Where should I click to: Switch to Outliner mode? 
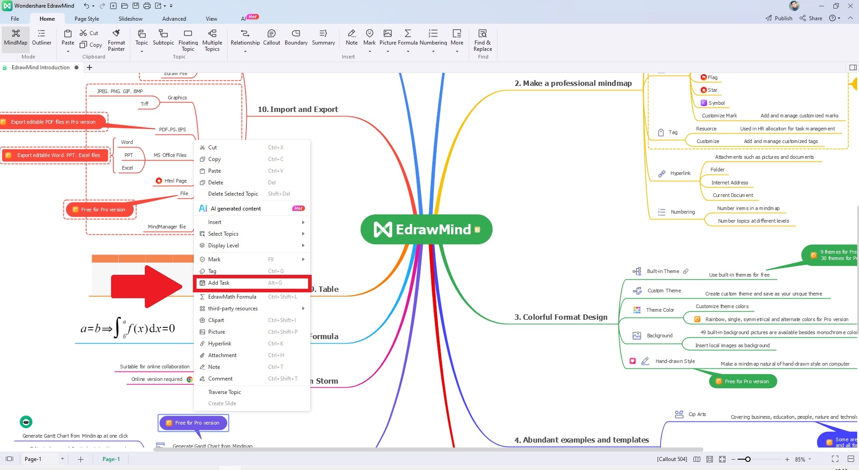[41, 38]
